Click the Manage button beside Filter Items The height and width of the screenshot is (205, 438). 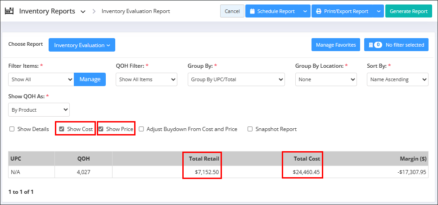point(90,79)
